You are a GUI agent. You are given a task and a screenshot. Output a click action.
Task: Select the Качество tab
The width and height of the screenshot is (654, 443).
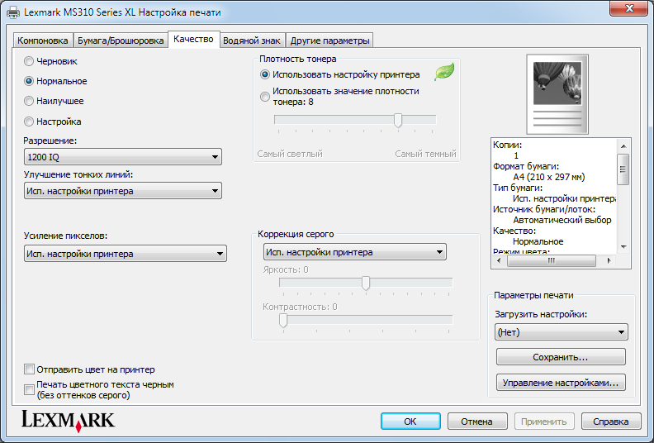click(x=193, y=39)
